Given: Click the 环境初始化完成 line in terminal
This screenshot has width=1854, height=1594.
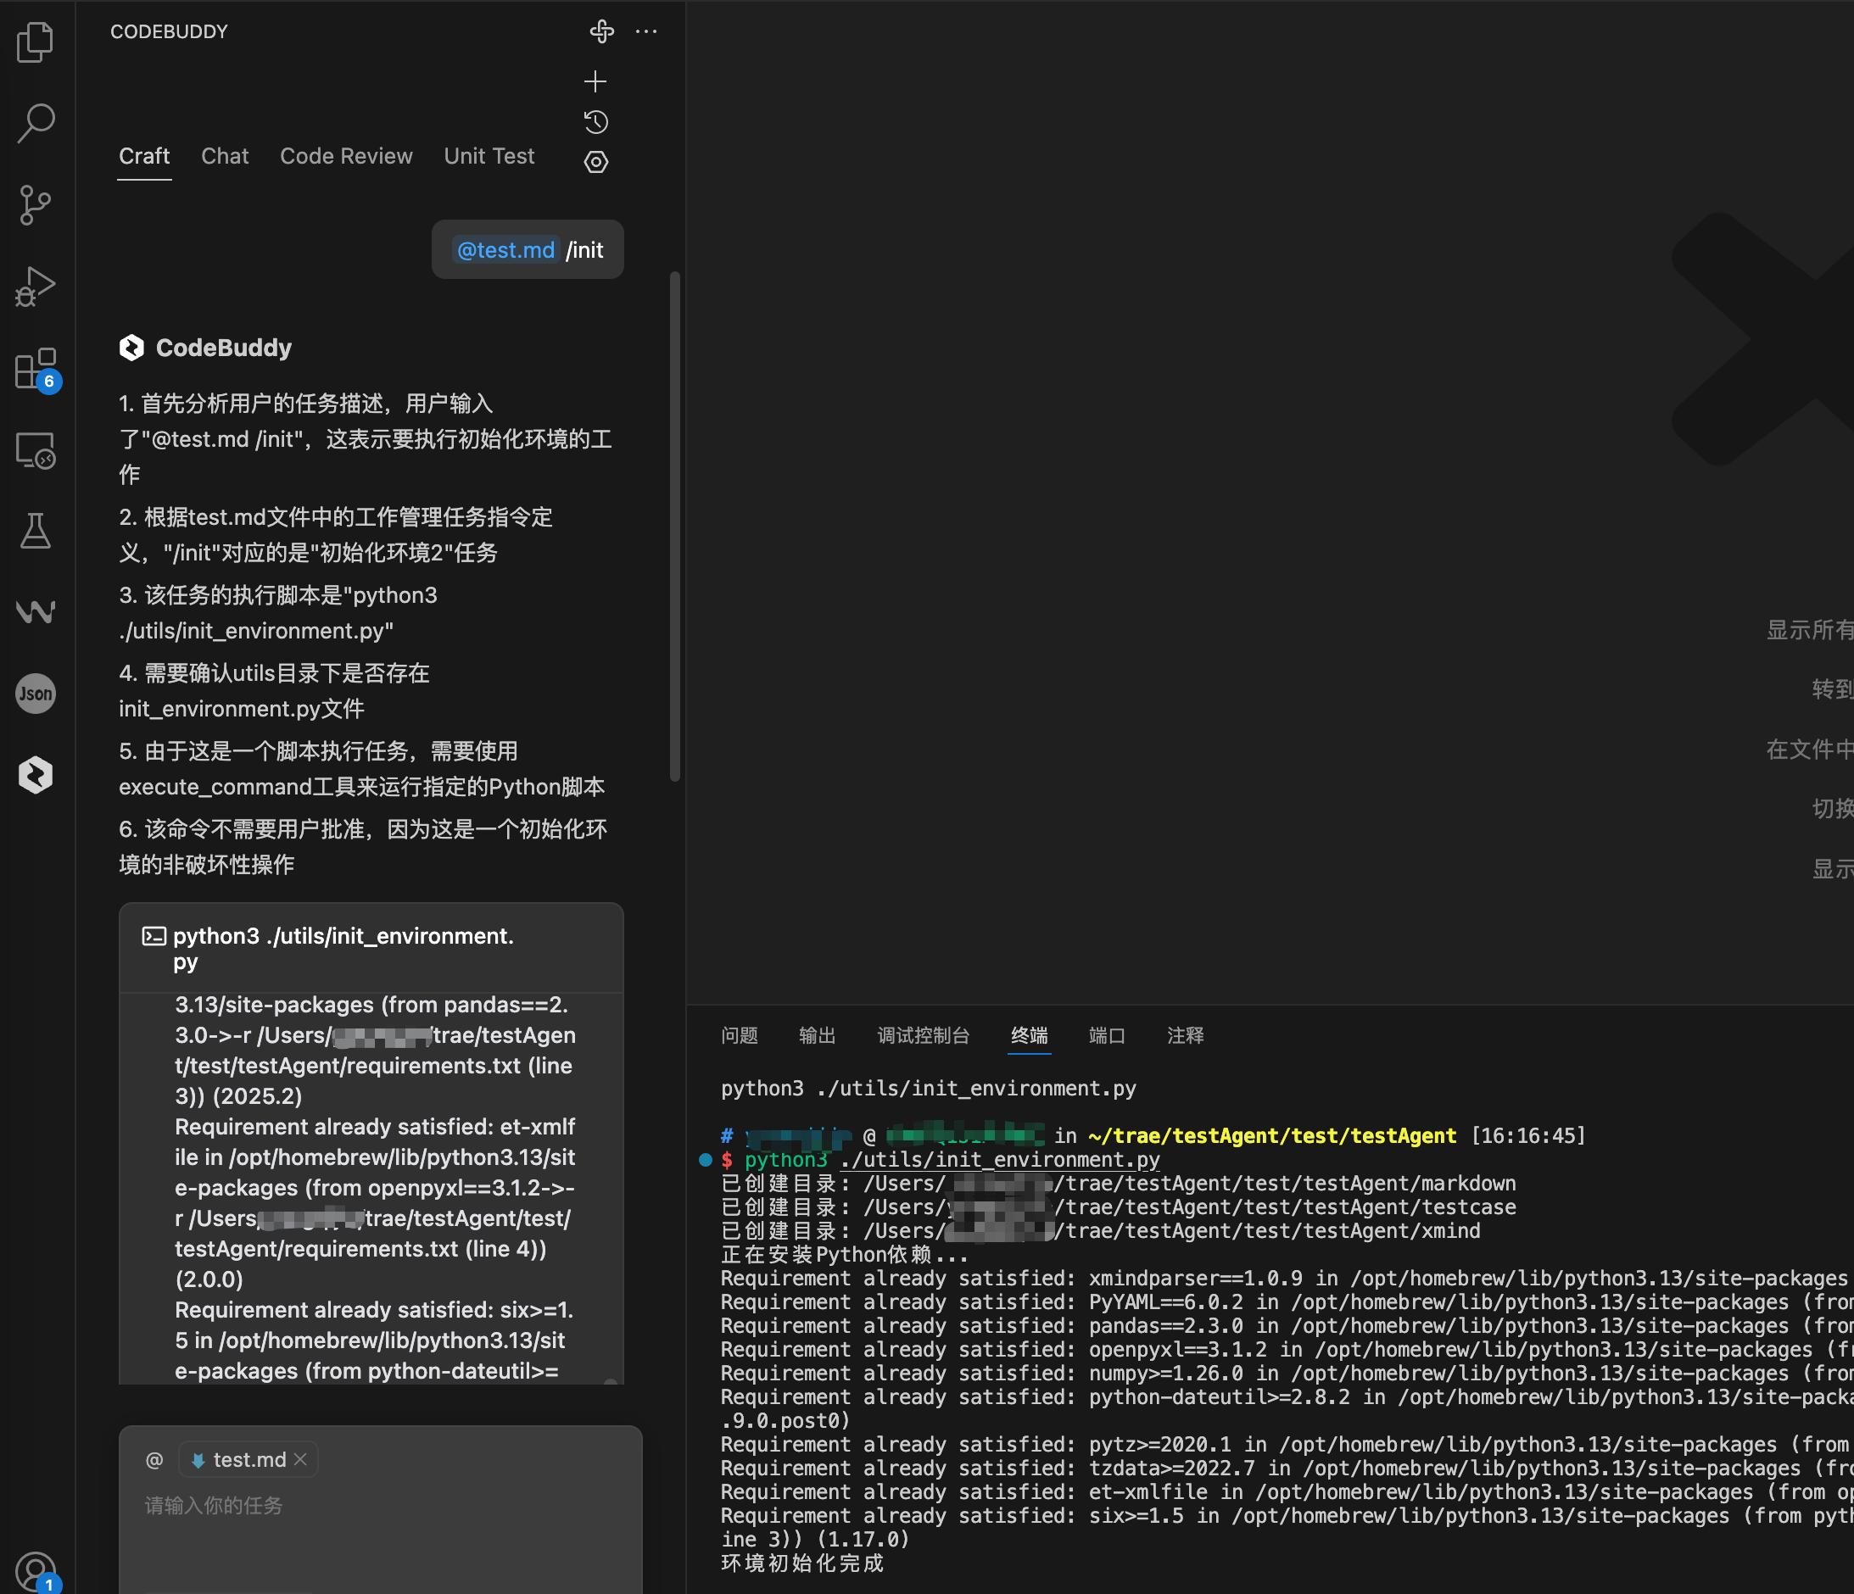Looking at the screenshot, I should point(801,1563).
